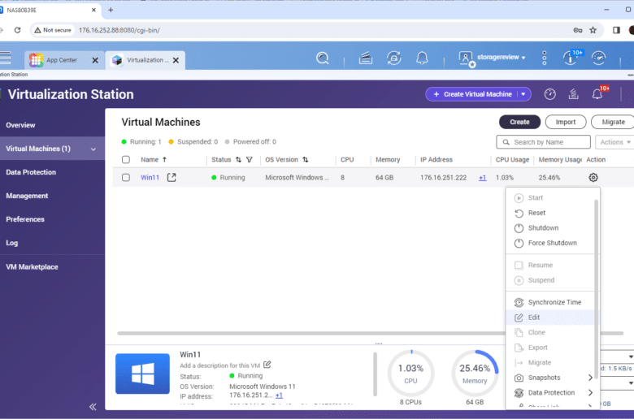This screenshot has width=634, height=419.
Task: Tick the select-all checkbox in table header
Action: pos(126,160)
